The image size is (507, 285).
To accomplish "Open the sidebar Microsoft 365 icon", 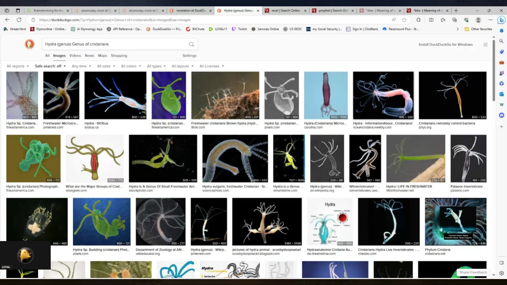I will tap(501, 84).
